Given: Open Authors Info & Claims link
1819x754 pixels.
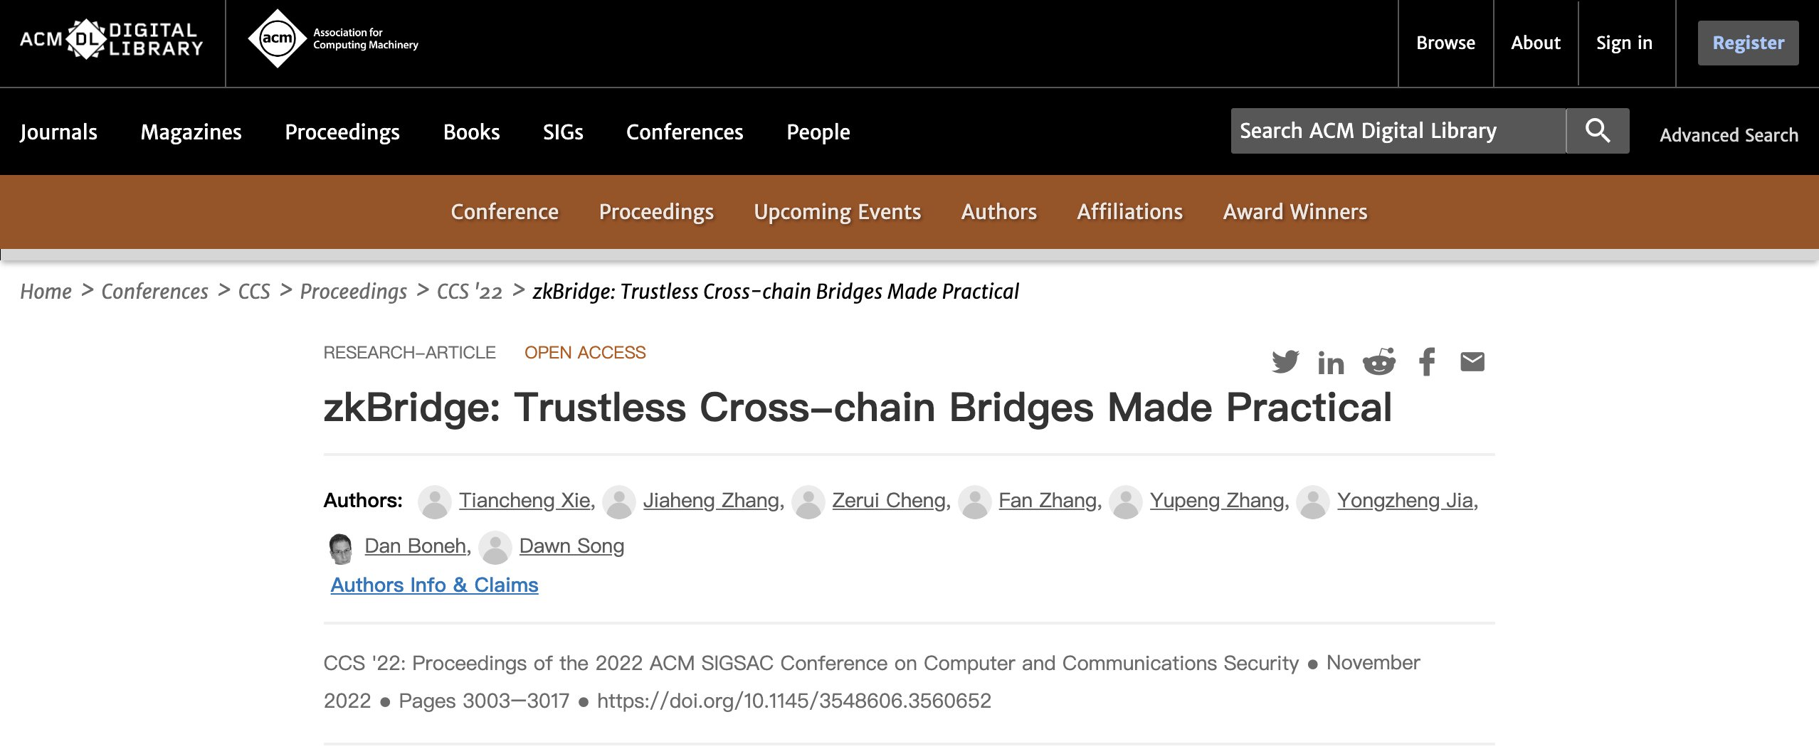Looking at the screenshot, I should click(x=434, y=585).
